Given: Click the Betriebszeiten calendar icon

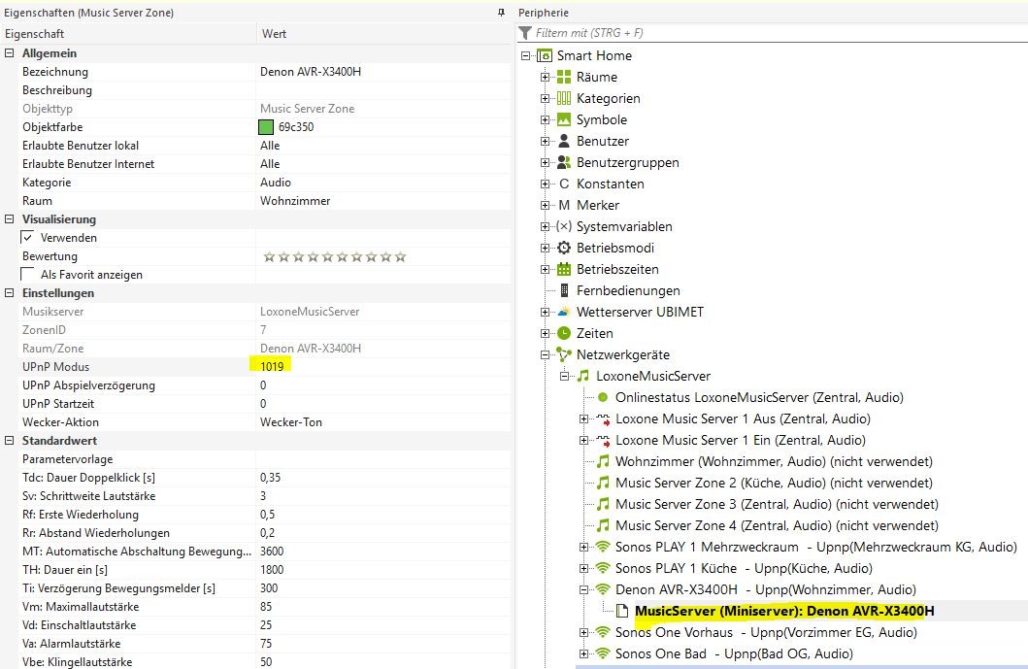Looking at the screenshot, I should (x=564, y=270).
